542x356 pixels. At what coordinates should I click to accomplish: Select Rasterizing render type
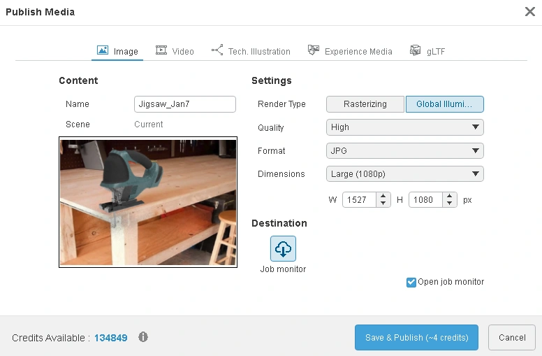point(365,104)
